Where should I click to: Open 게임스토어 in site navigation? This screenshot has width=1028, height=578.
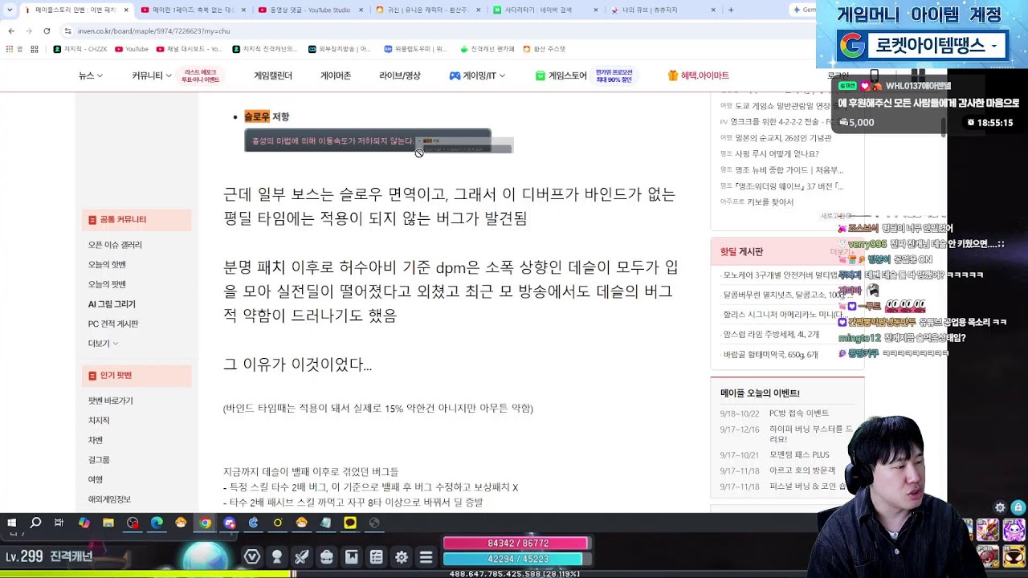(x=561, y=75)
